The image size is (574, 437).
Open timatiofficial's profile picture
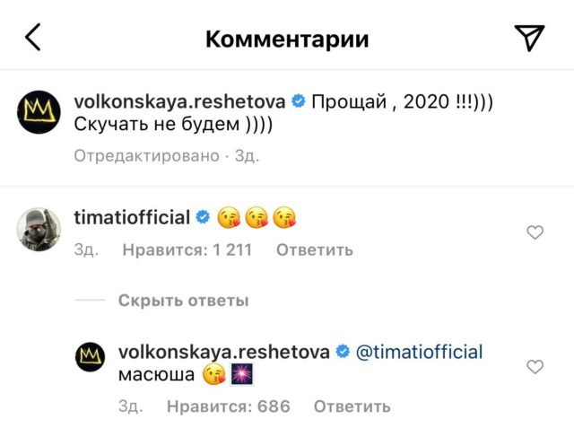40,232
